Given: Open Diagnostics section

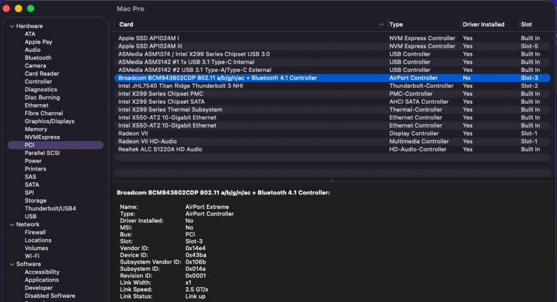Looking at the screenshot, I should (41, 90).
